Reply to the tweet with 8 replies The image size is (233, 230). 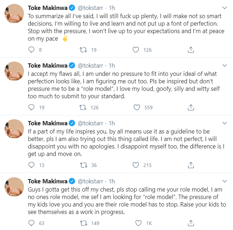(31, 50)
